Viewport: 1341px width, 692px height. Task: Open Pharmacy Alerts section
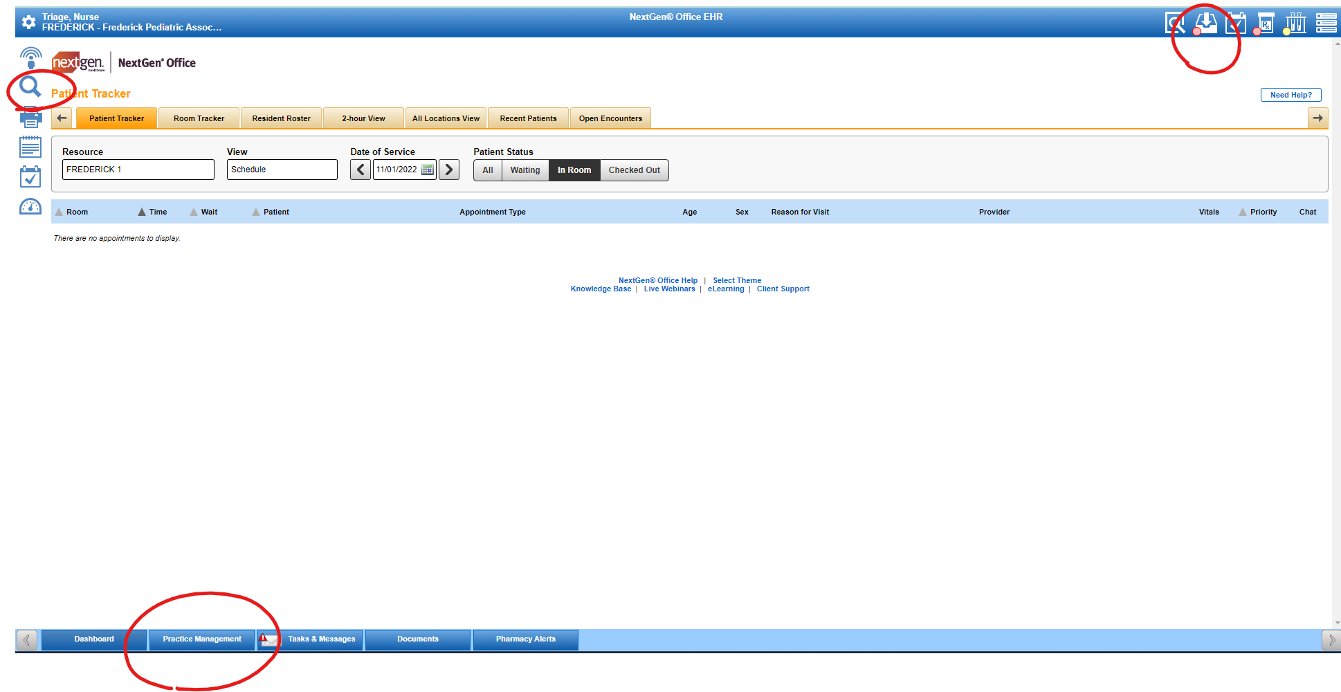pyautogui.click(x=526, y=639)
